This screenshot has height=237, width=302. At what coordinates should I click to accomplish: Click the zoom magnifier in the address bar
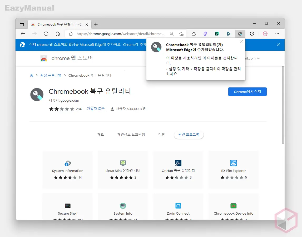click(172, 34)
